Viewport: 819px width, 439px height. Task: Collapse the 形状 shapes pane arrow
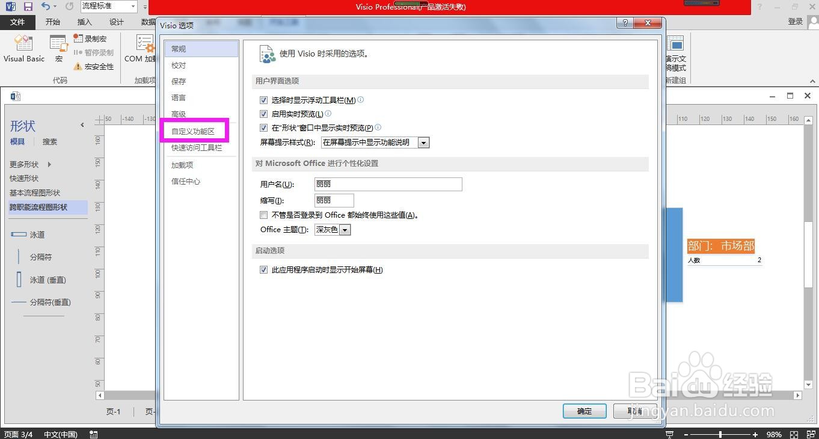(x=82, y=125)
